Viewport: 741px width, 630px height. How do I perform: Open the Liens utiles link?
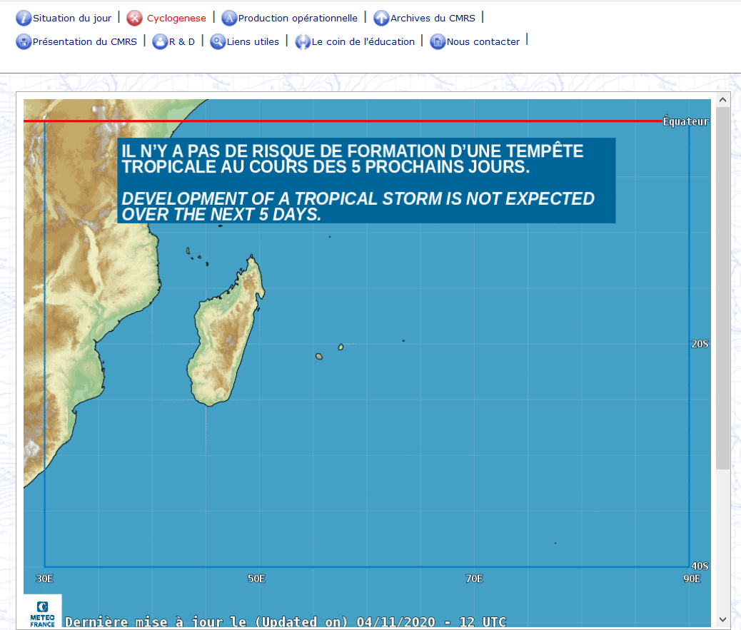(253, 41)
